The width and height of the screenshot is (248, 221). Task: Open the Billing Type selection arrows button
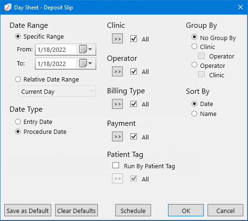117,104
